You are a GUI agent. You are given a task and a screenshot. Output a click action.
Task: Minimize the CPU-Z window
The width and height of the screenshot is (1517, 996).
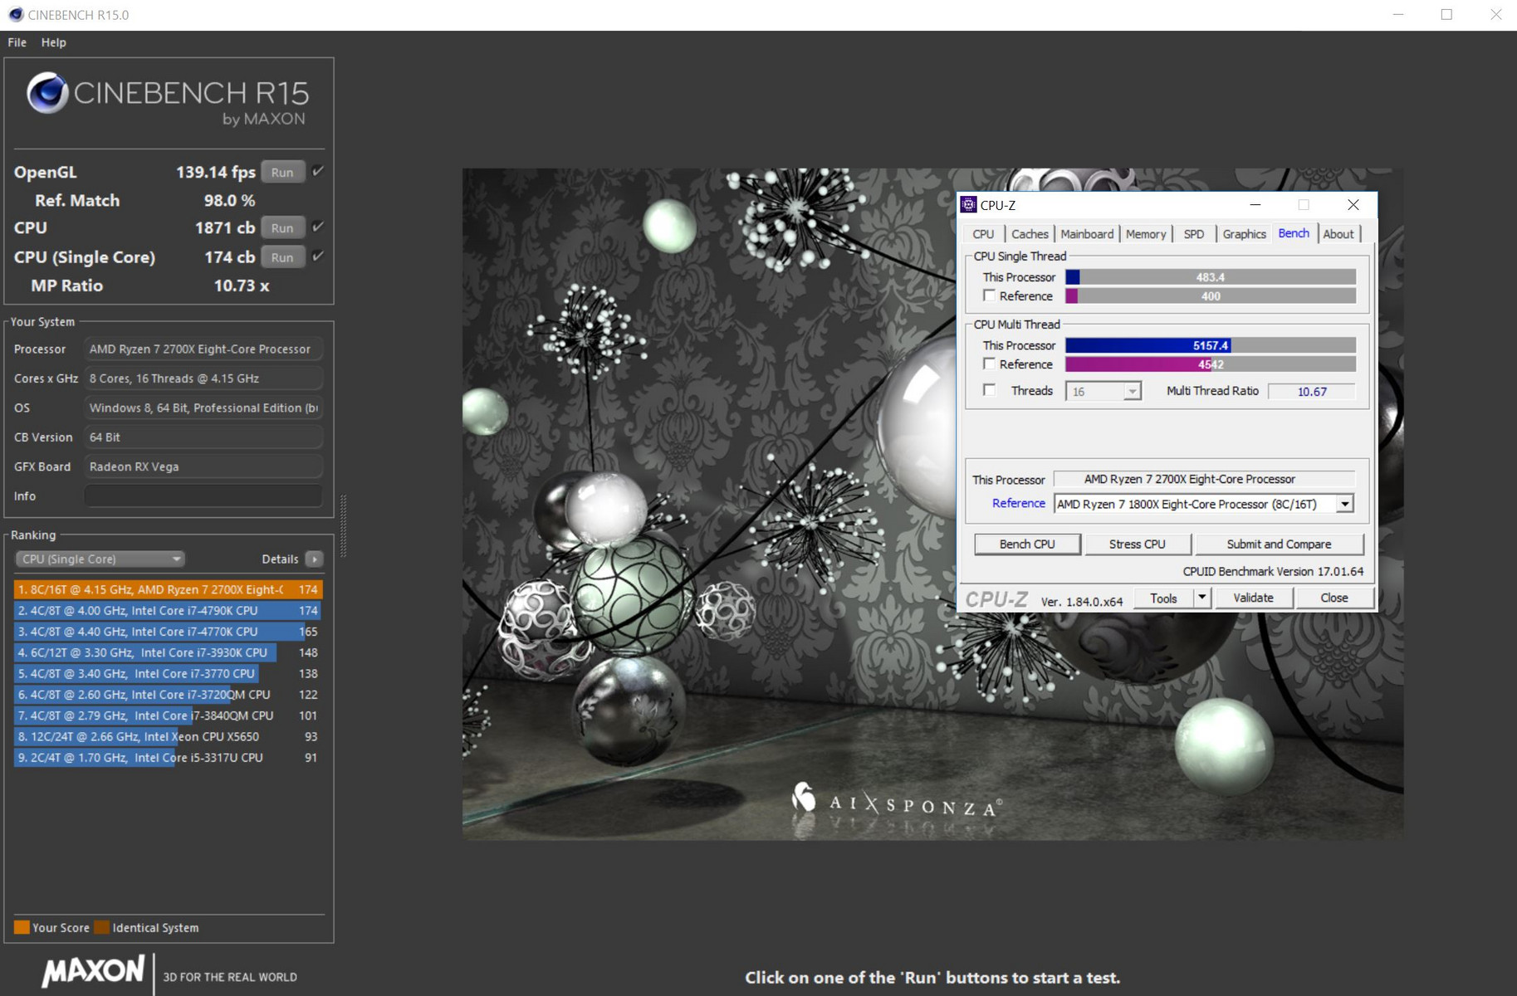(1255, 205)
